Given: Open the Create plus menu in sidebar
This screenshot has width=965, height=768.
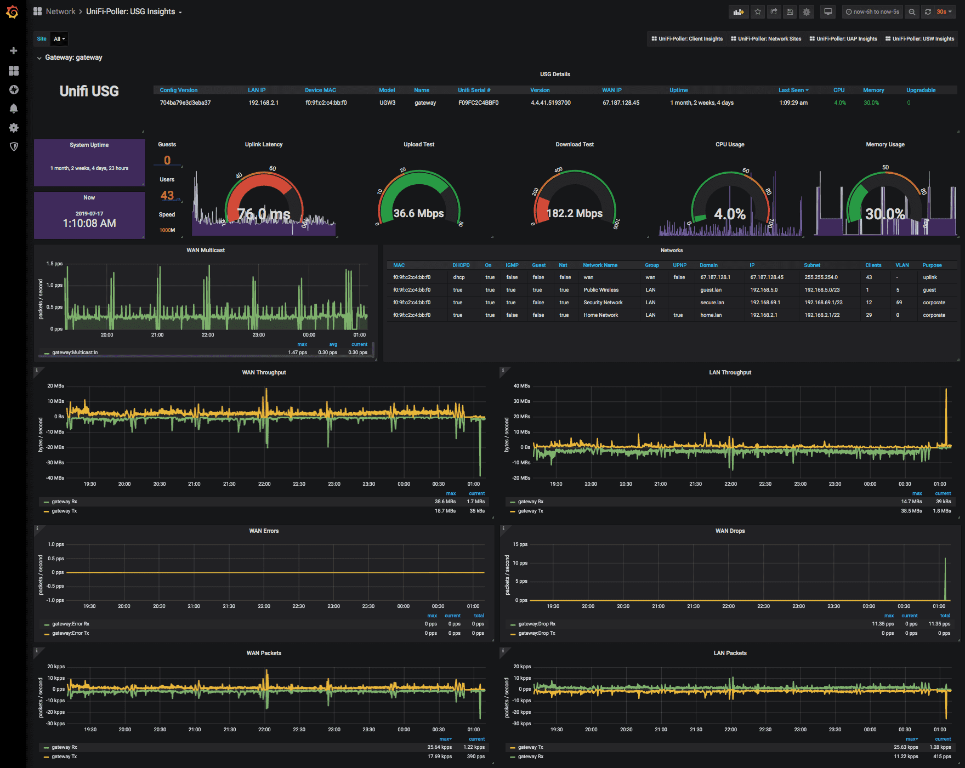Looking at the screenshot, I should (x=14, y=51).
